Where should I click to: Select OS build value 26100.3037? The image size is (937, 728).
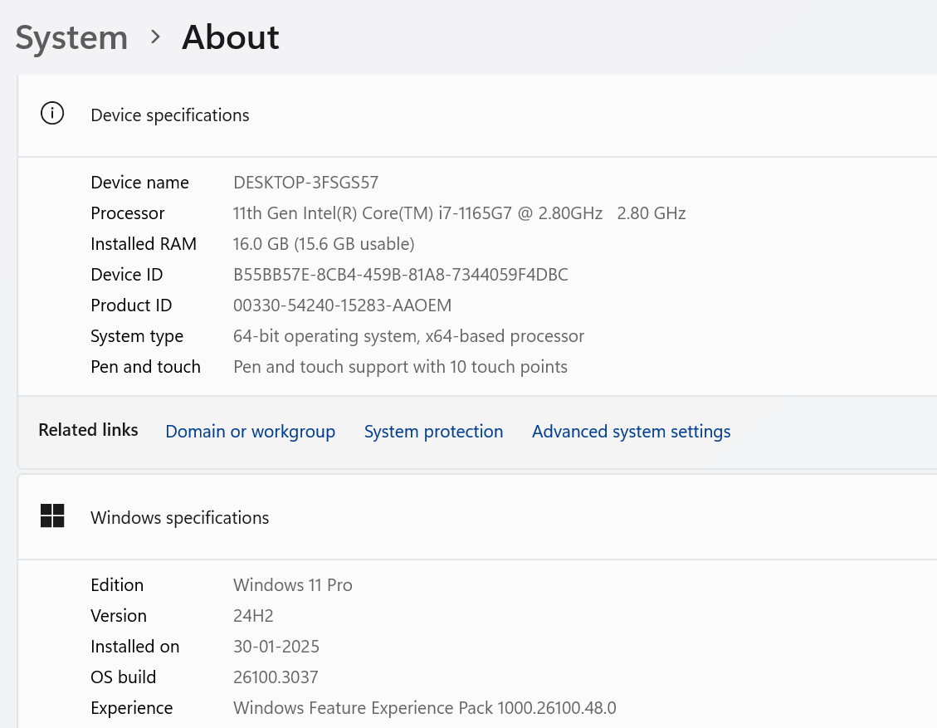click(276, 677)
